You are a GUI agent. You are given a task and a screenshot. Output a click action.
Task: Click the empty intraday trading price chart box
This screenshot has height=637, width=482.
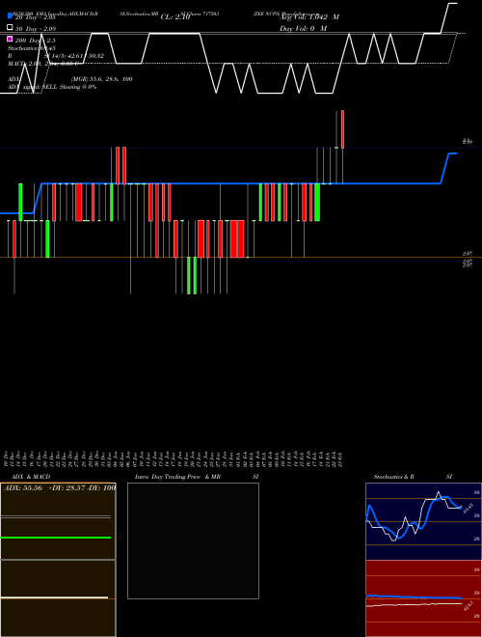pos(193,540)
